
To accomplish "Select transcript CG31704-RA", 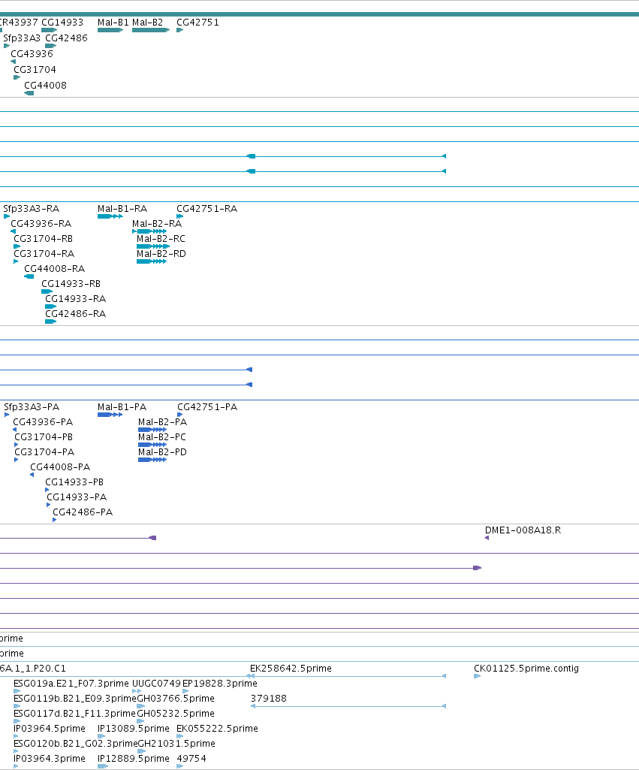I will 44,254.
